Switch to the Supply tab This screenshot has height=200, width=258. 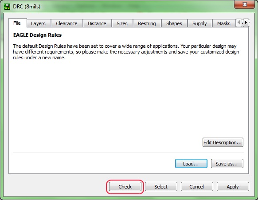(199, 23)
